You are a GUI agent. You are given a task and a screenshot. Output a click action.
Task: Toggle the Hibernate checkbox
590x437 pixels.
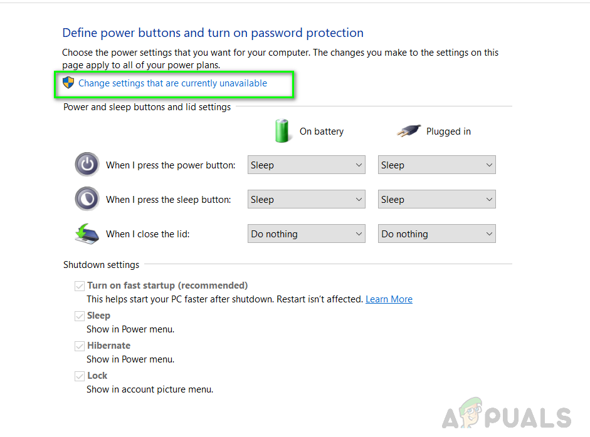80,346
